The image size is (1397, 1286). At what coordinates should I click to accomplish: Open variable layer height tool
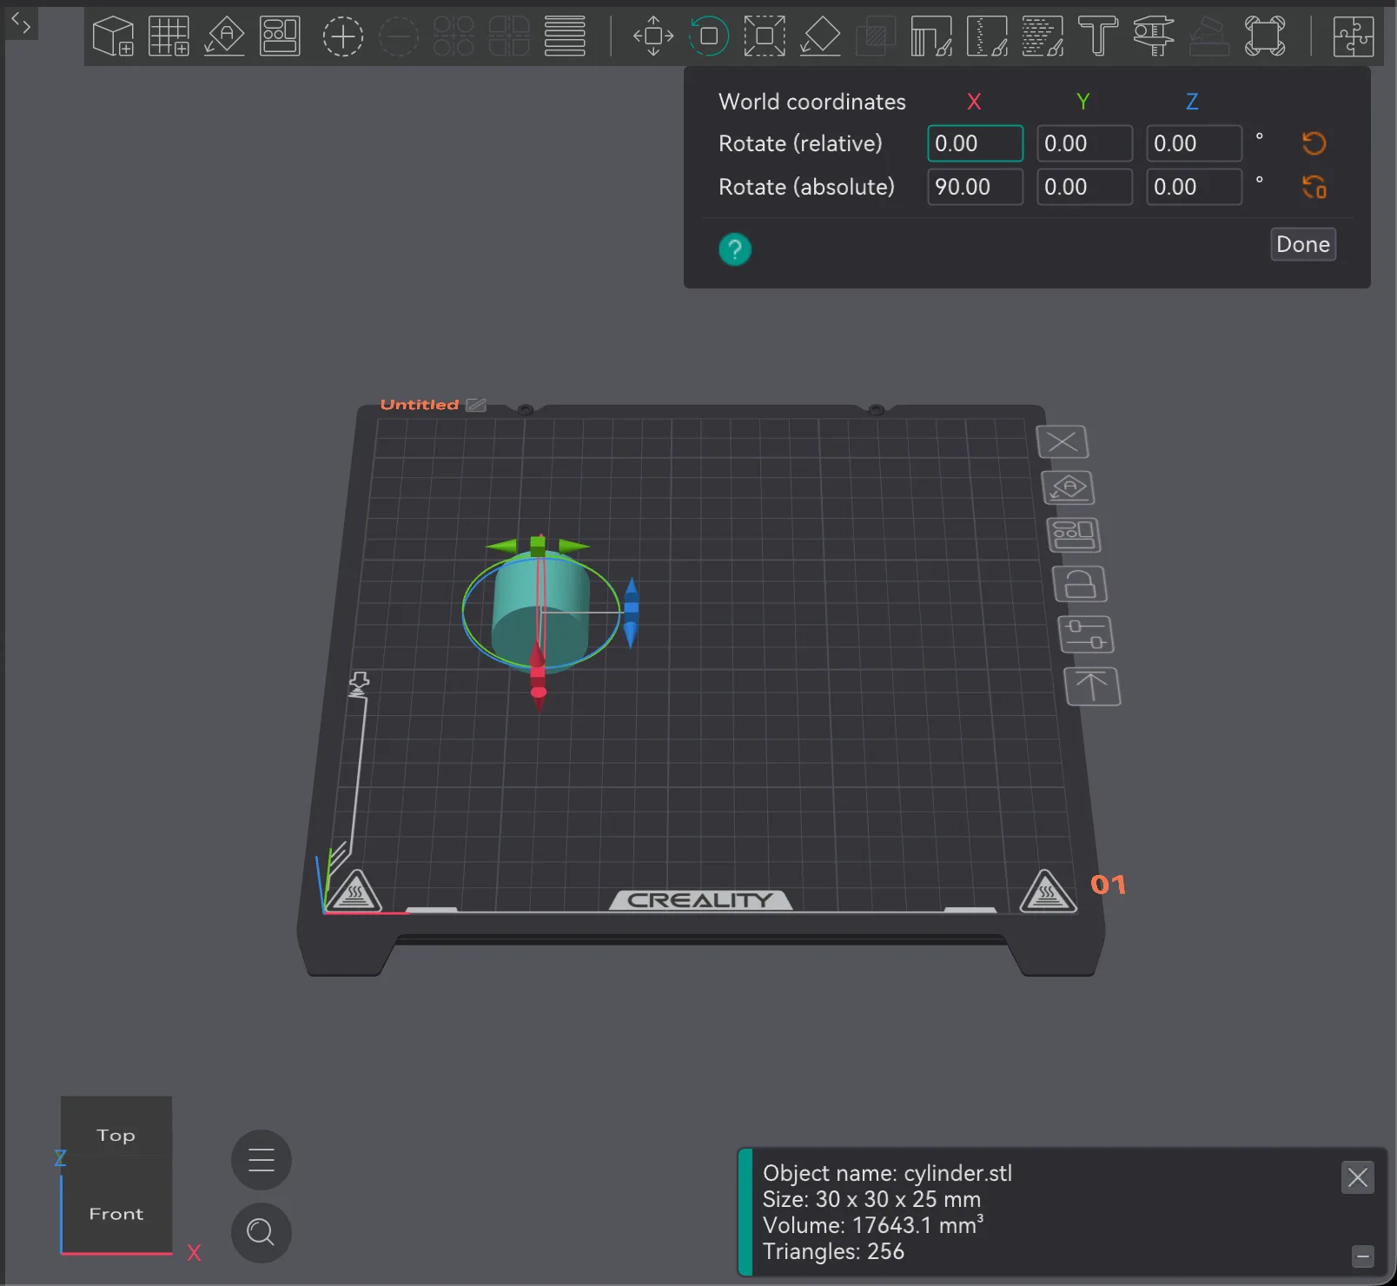click(565, 36)
